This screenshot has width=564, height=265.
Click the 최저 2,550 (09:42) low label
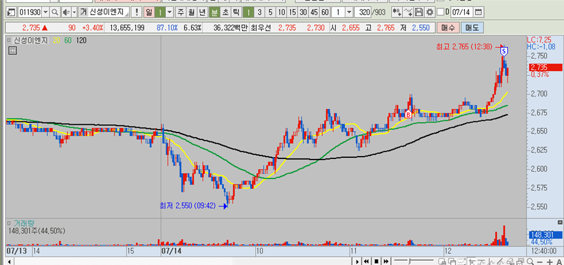tap(187, 206)
